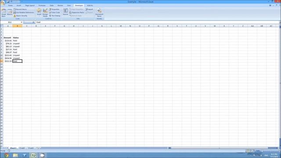This screenshot has width=281, height=158.
Task: Open Macro Security settings
Action: 21,16
